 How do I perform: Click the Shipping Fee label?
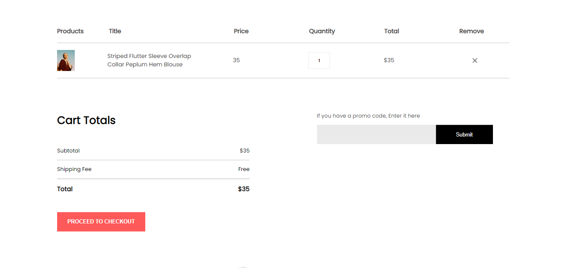pos(74,169)
